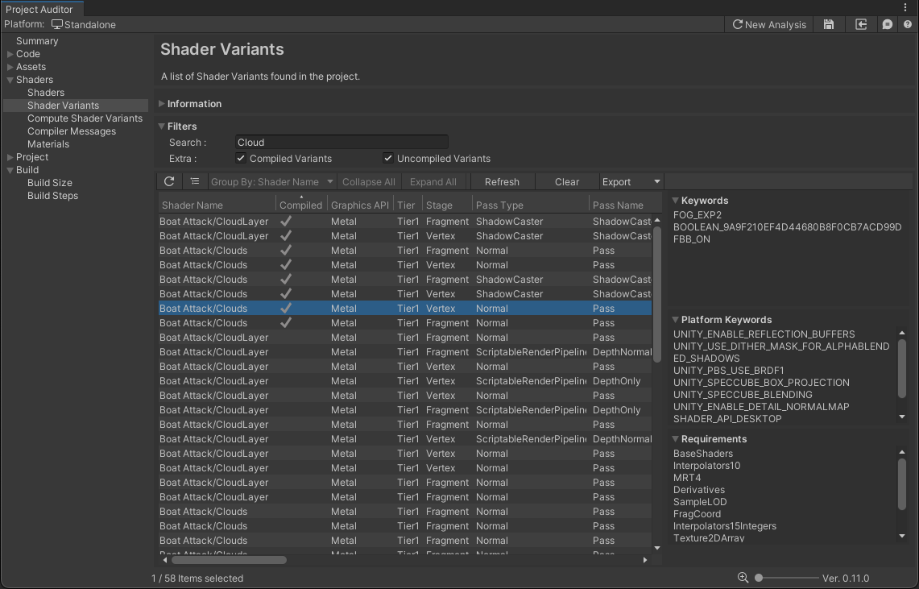Image resolution: width=919 pixels, height=589 pixels.
Task: Click the load/import report icon
Action: pyautogui.click(x=861, y=25)
